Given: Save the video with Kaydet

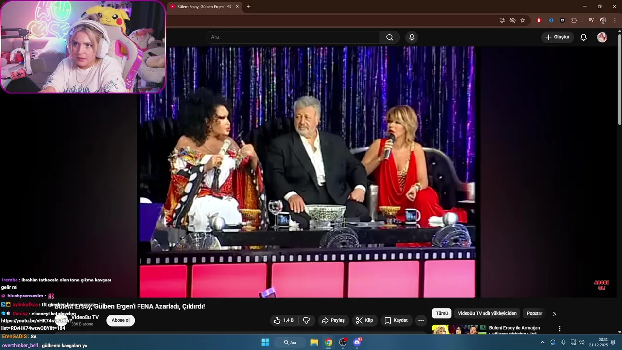Looking at the screenshot, I should pyautogui.click(x=397, y=320).
